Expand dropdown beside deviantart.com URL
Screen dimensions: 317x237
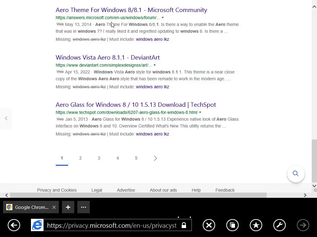tap(154, 65)
